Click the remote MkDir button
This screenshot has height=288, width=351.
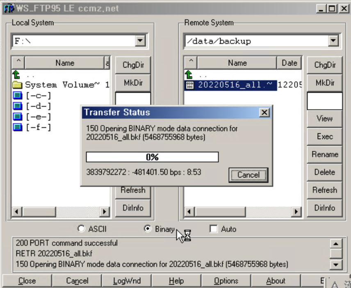click(325, 83)
